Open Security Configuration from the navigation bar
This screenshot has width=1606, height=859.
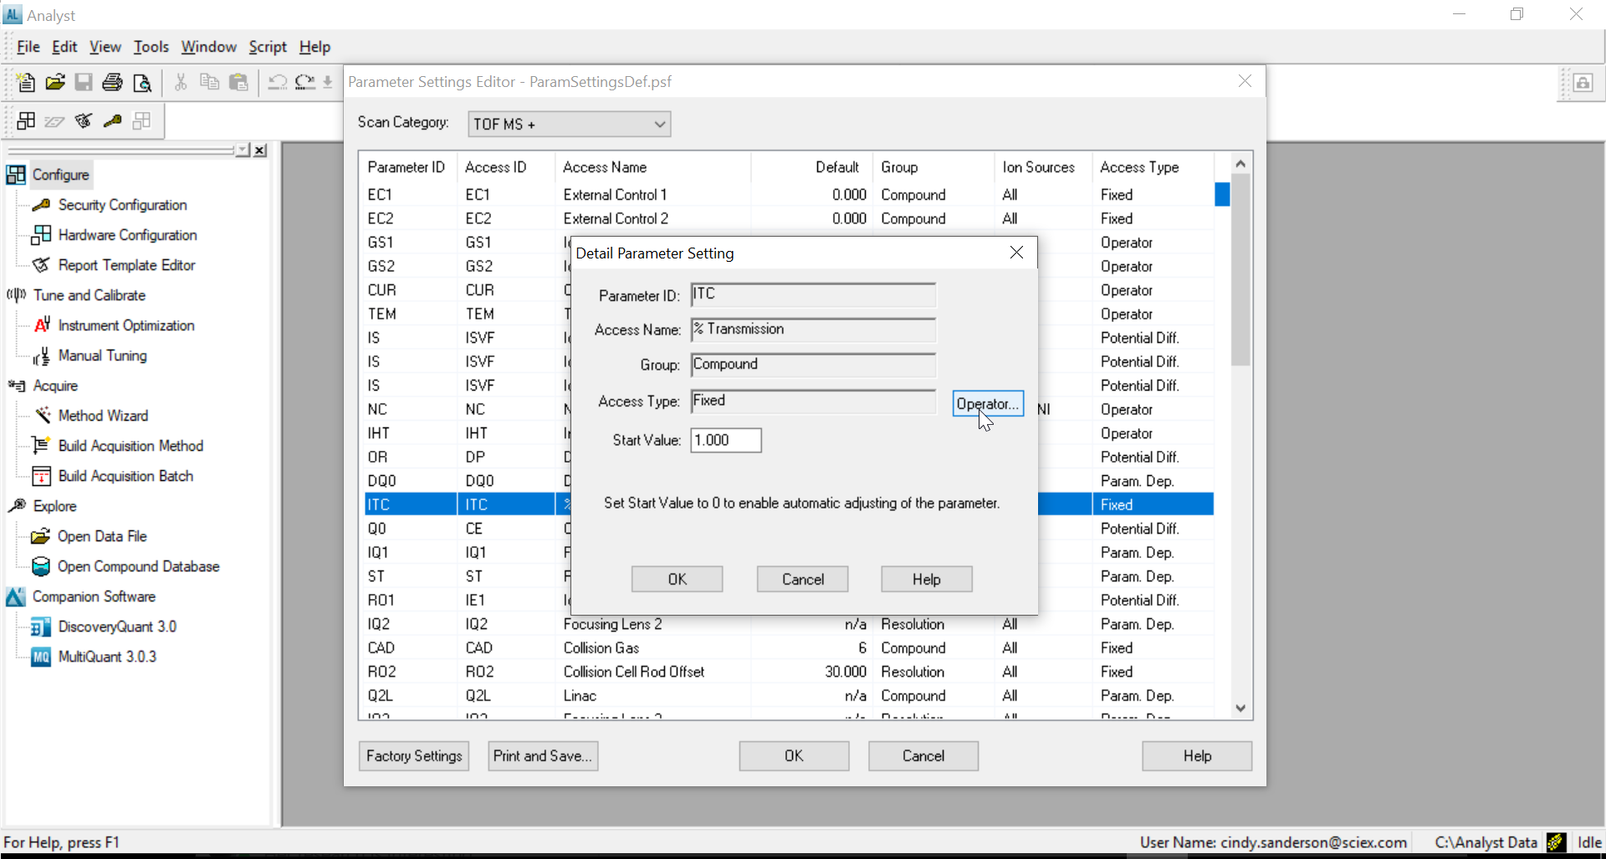pyautogui.click(x=122, y=205)
